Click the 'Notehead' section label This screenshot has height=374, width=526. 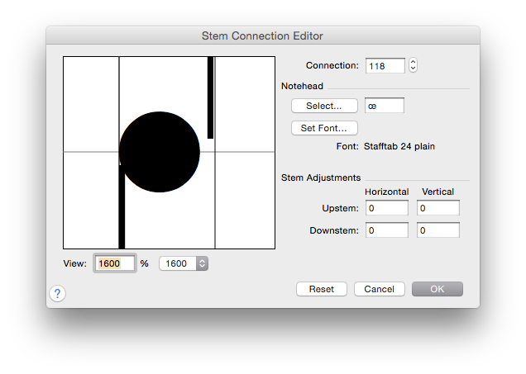[302, 86]
